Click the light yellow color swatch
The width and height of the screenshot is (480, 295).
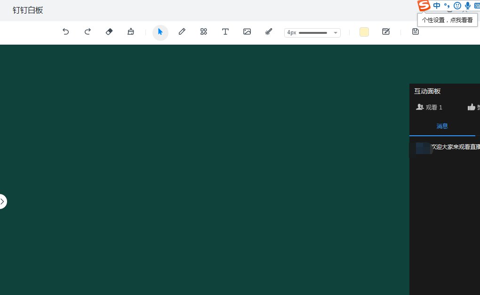point(364,32)
